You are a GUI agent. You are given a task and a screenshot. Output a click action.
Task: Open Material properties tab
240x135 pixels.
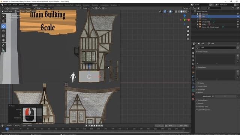click(x=193, y=94)
